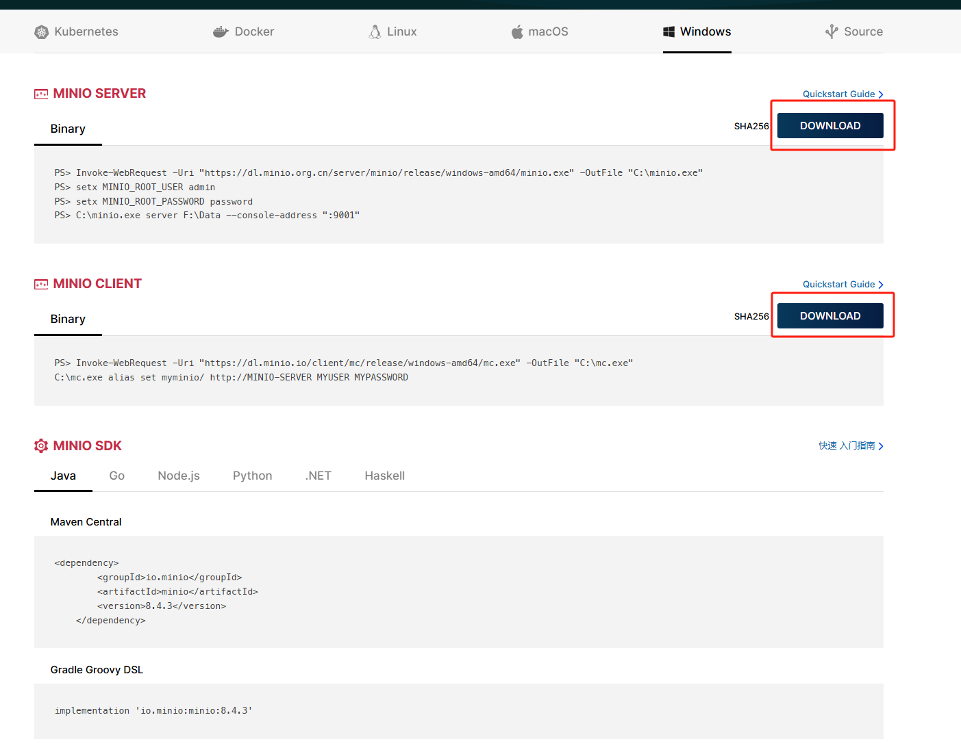The image size is (961, 752).
Task: Open the Haskell SDK tab
Action: (384, 476)
